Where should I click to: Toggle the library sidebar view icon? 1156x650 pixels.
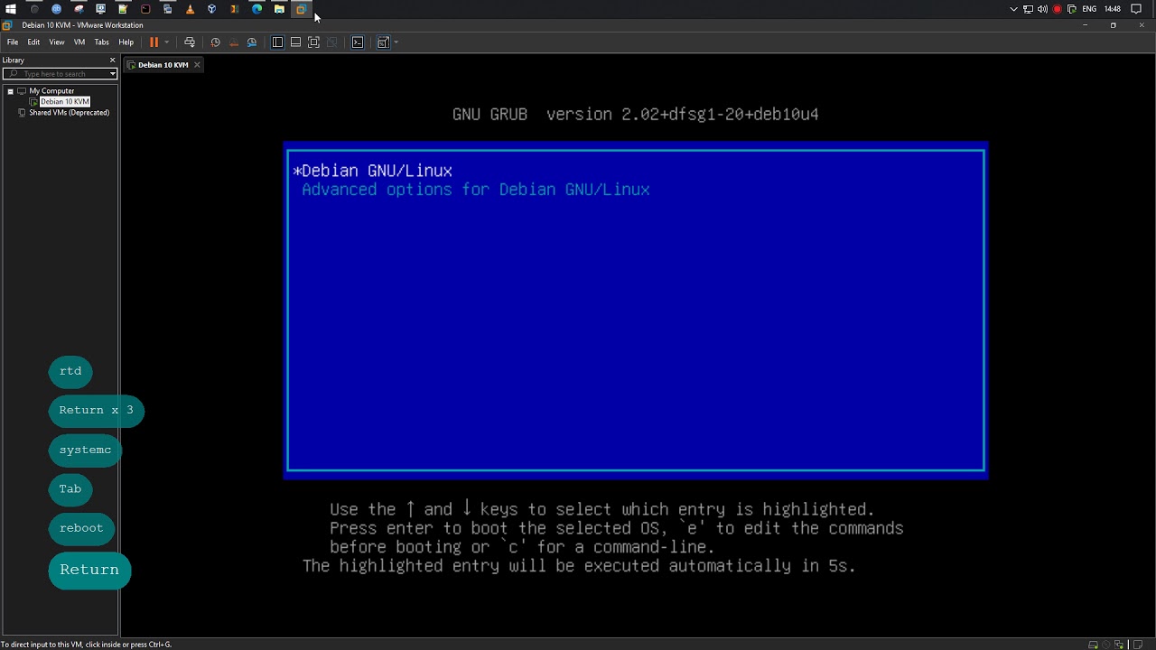[277, 42]
